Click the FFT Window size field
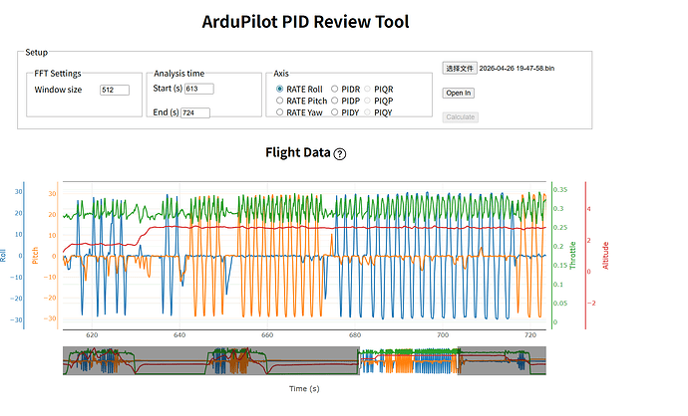688x416 pixels. [115, 90]
